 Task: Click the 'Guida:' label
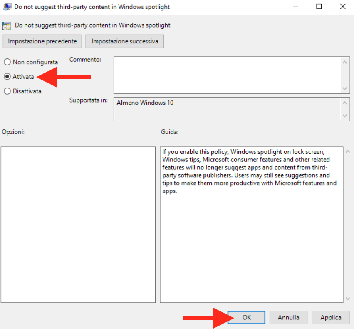(170, 132)
